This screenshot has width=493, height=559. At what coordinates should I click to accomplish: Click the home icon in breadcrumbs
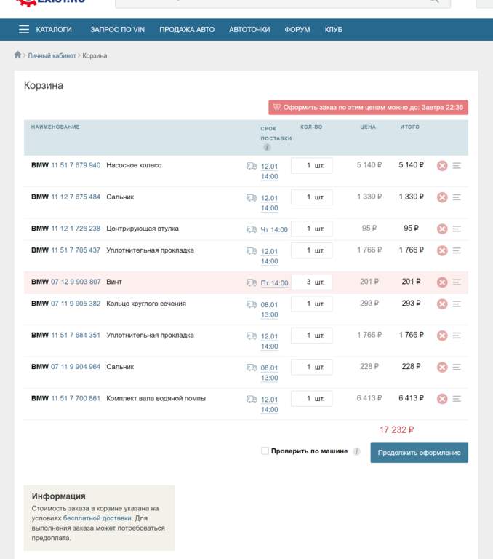pyautogui.click(x=17, y=55)
